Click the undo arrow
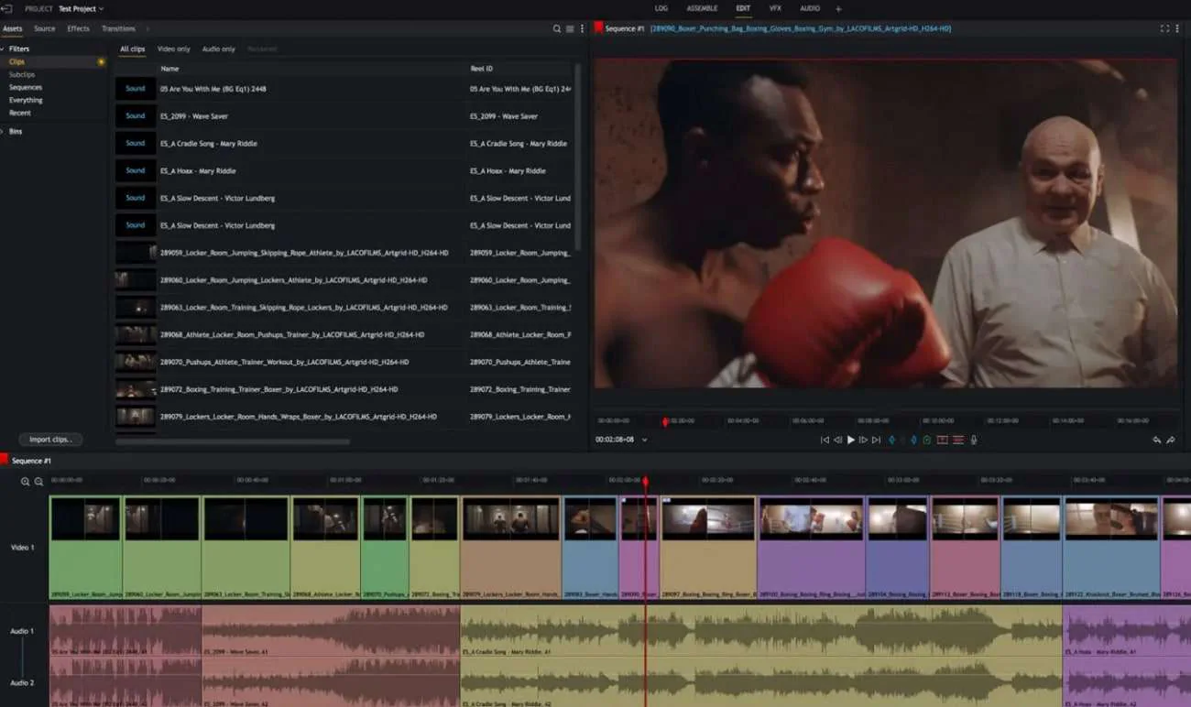The image size is (1191, 707). tap(1157, 441)
